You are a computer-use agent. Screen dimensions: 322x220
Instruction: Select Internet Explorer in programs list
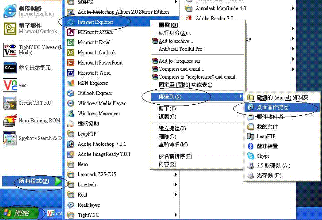click(x=95, y=22)
